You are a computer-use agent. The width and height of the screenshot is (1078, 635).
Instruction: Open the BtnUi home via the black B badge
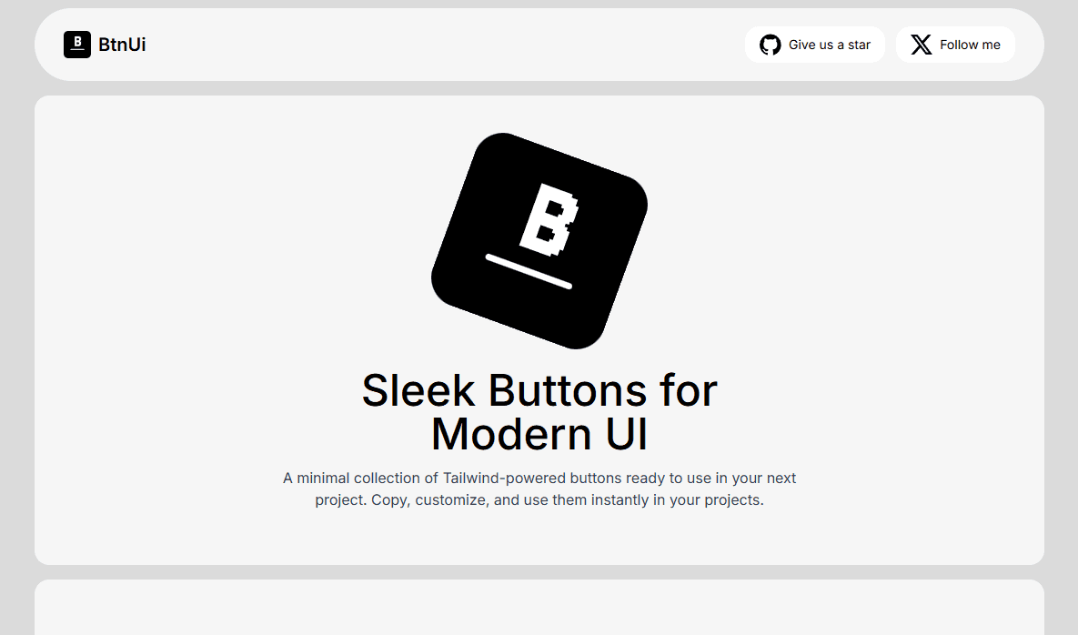coord(76,45)
